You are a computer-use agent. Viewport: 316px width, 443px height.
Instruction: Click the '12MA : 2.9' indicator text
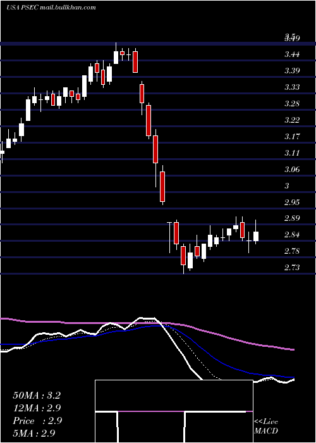pyautogui.click(x=37, y=408)
